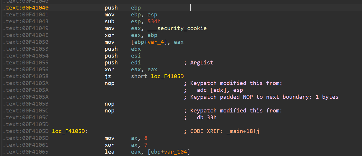Select the highlighted address .text:00F41040
This screenshot has width=362, height=156.
[x=25, y=8]
